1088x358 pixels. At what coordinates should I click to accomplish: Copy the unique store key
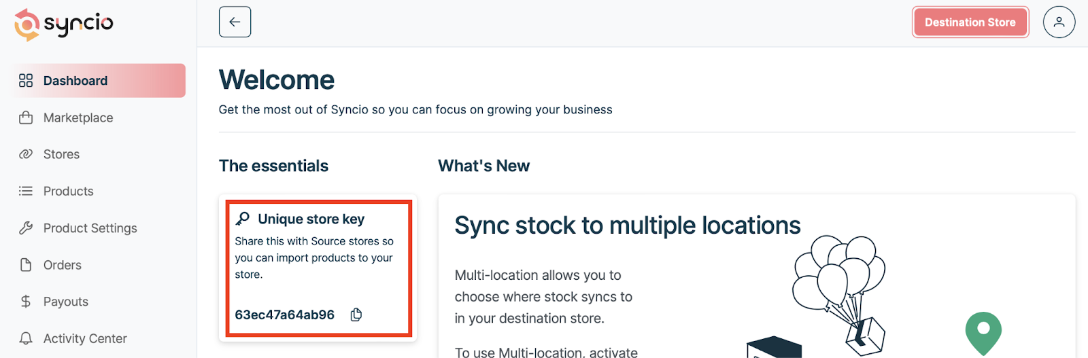click(x=356, y=315)
